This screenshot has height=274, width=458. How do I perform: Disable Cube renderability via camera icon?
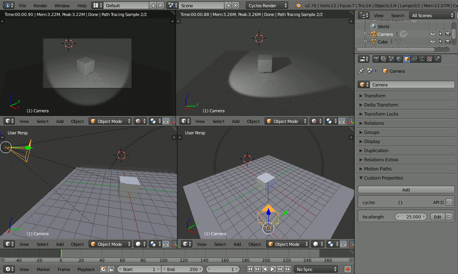pyautogui.click(x=448, y=42)
